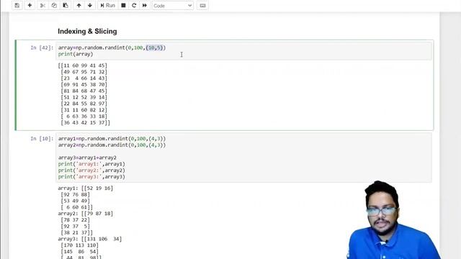461x259 pixels.
Task: Click the array3=array1+array2 line
Action: point(87,158)
